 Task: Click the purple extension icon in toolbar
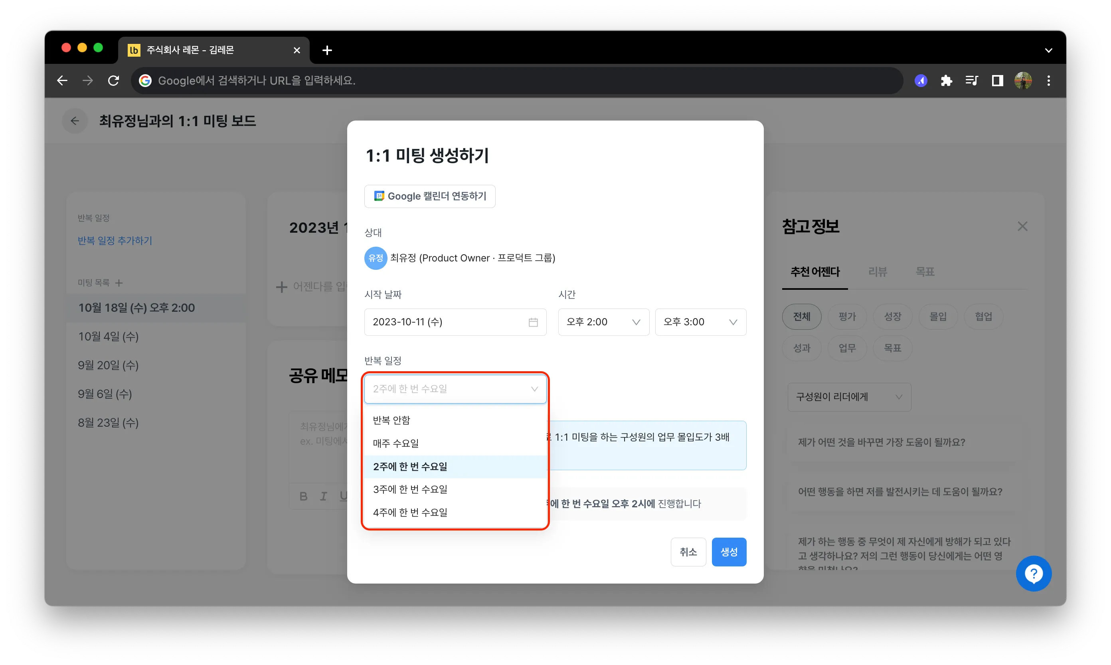[921, 81]
